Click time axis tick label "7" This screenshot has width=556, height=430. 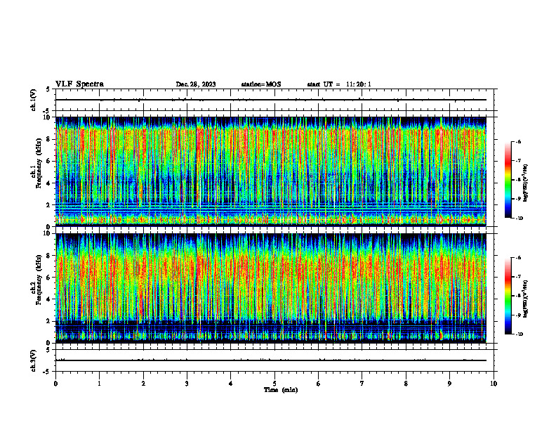[x=362, y=384]
